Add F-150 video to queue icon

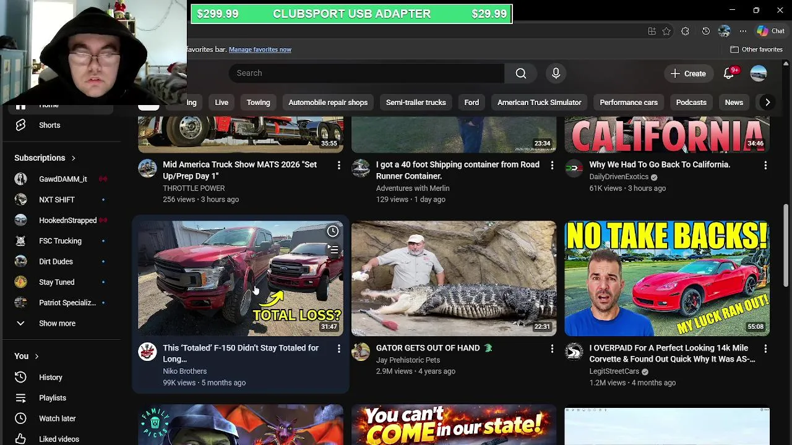click(x=333, y=250)
